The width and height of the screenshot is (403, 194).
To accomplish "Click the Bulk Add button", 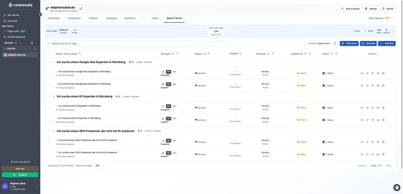I will click(x=368, y=43).
